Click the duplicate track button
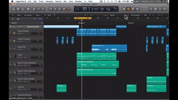The image size is (178, 100). (18, 19)
